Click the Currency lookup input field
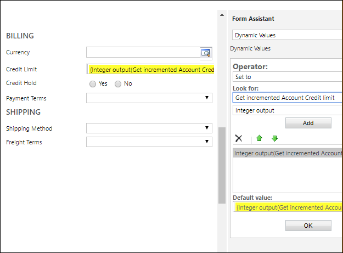 143,53
